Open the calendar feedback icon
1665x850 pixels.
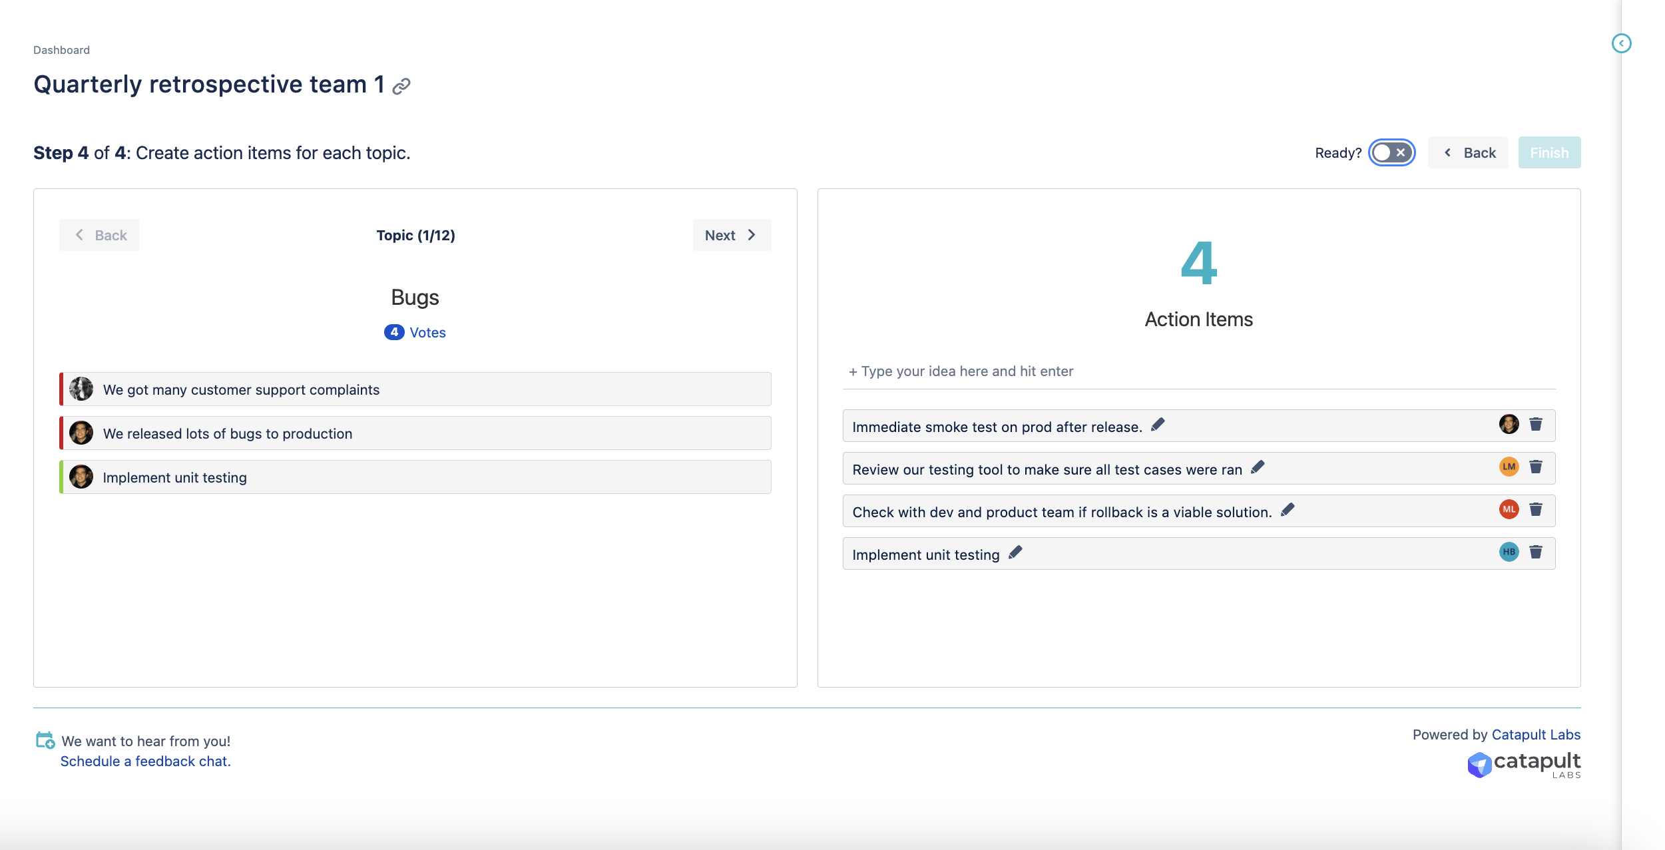[x=45, y=740]
